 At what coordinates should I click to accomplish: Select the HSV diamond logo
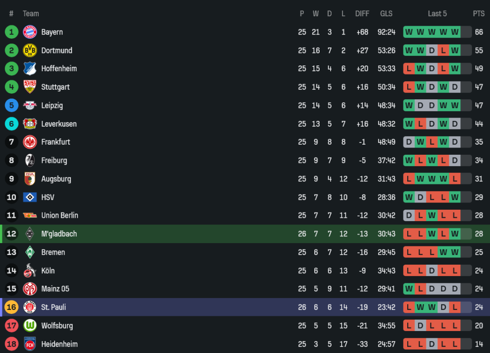(x=30, y=197)
